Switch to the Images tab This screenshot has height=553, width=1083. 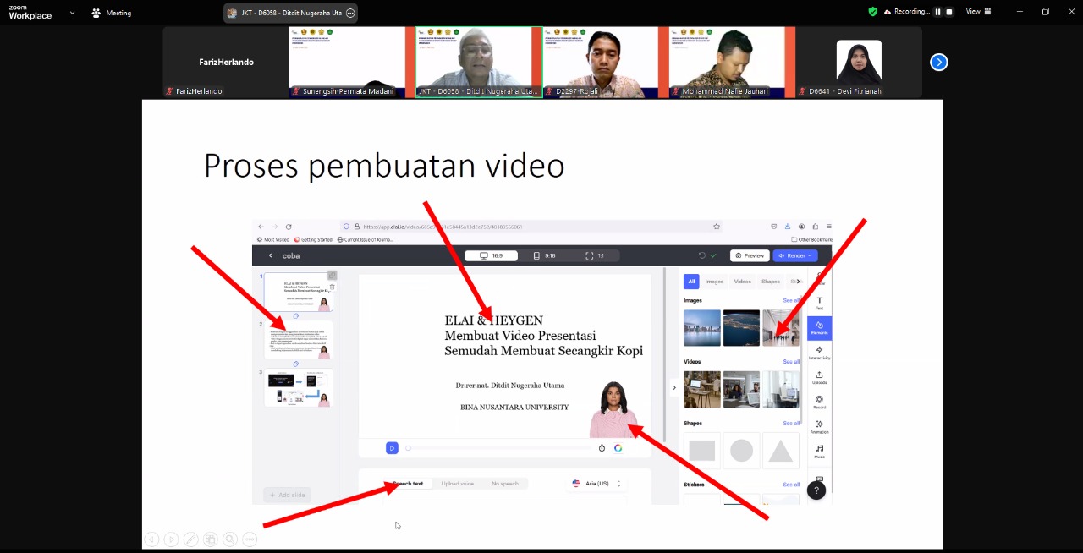point(714,282)
